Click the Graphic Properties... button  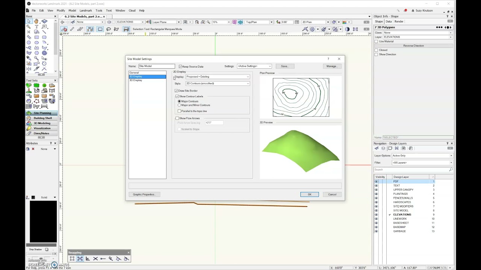pyautogui.click(x=144, y=194)
